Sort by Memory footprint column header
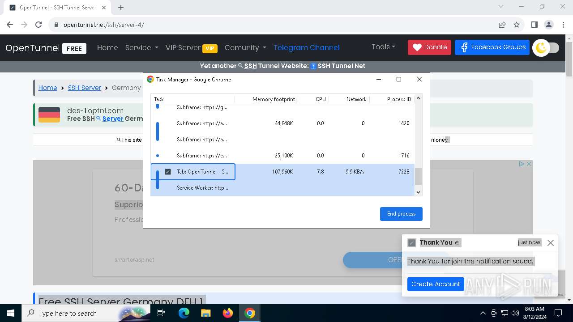 pyautogui.click(x=266, y=99)
